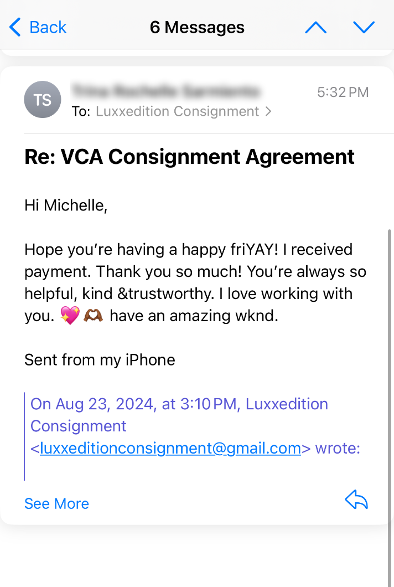Tap the blurred sender name
The width and height of the screenshot is (394, 587).
coord(166,91)
